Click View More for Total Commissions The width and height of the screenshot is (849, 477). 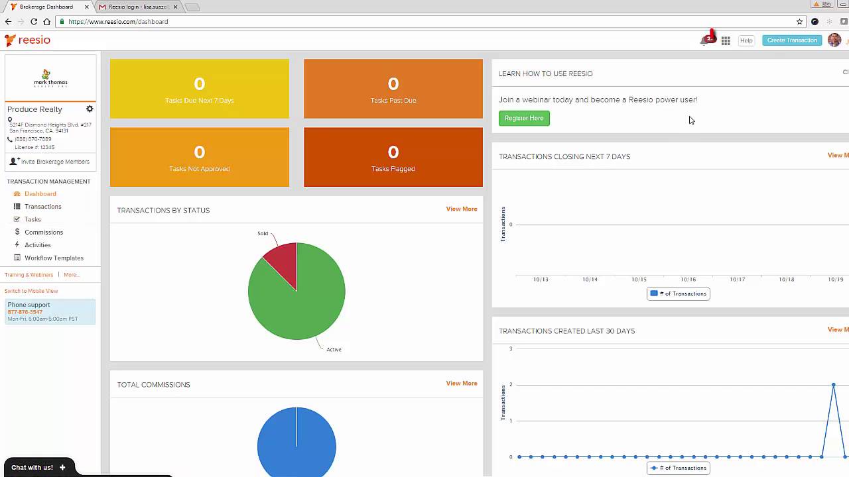[462, 383]
